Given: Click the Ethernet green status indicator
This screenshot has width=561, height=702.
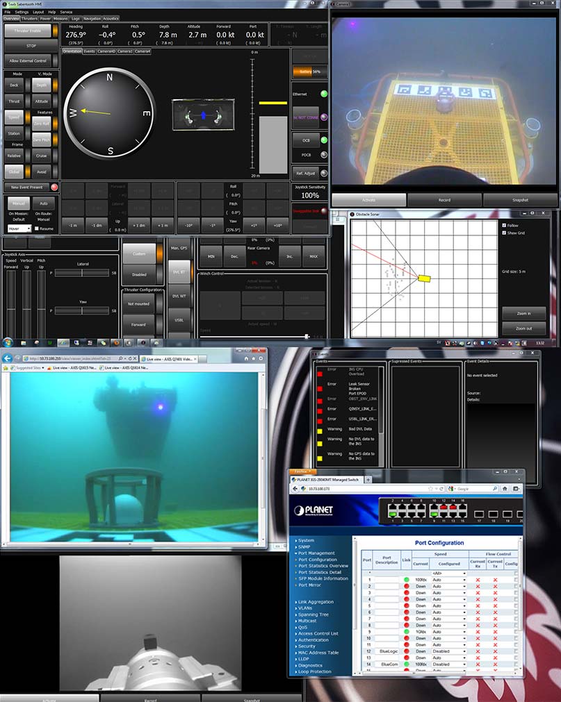Looking at the screenshot, I should (323, 94).
